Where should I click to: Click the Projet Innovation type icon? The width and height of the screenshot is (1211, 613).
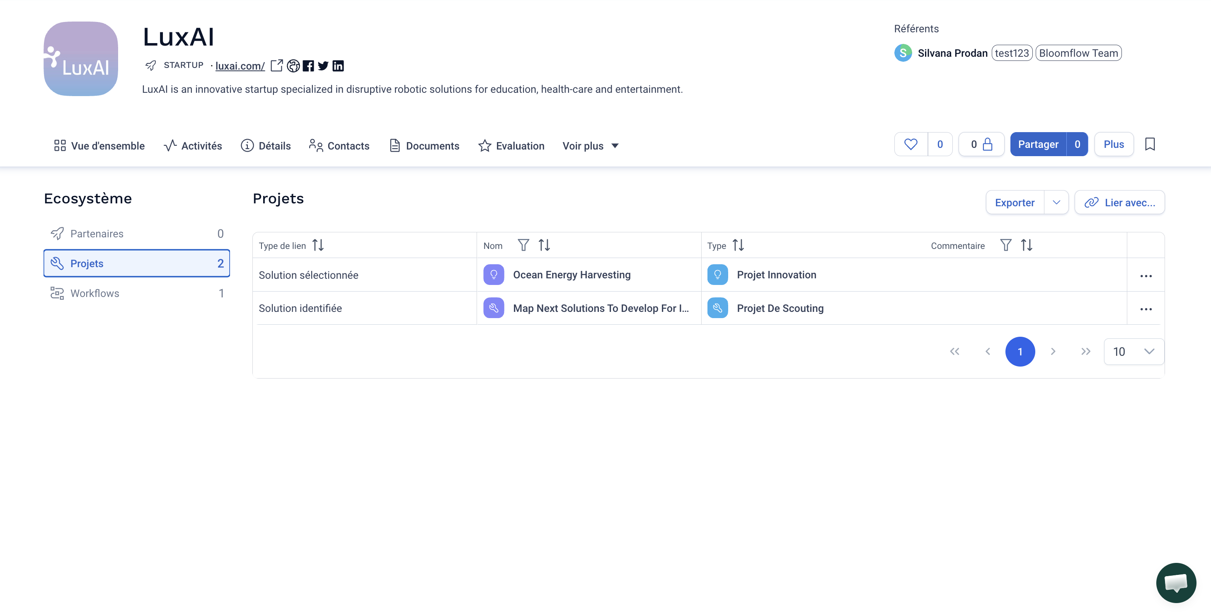pos(717,275)
